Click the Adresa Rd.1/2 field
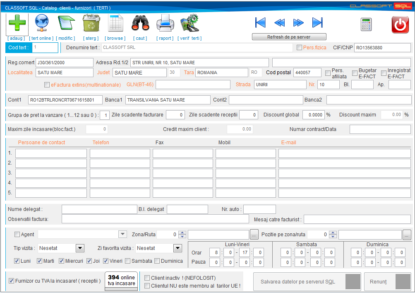This screenshot has height=293, width=415. (199, 63)
